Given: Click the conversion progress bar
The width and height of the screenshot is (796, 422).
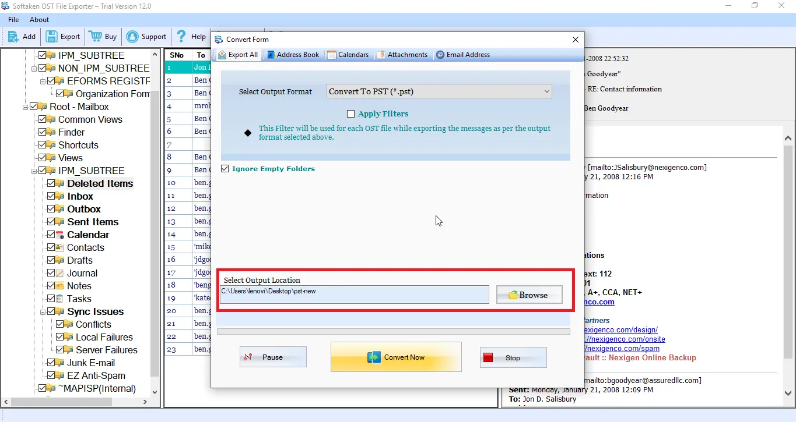Looking at the screenshot, I should click(394, 331).
